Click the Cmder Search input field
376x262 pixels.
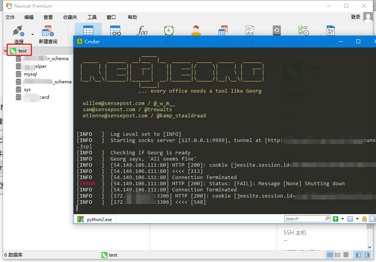[305, 219]
